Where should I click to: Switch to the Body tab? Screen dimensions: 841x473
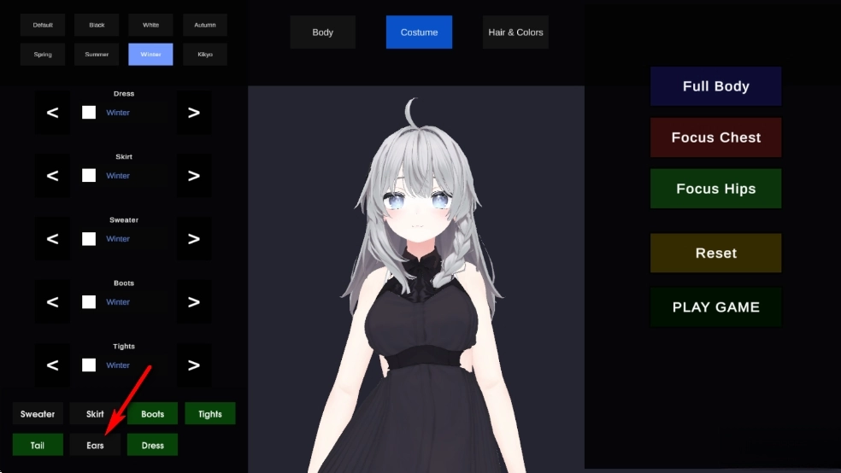[322, 32]
